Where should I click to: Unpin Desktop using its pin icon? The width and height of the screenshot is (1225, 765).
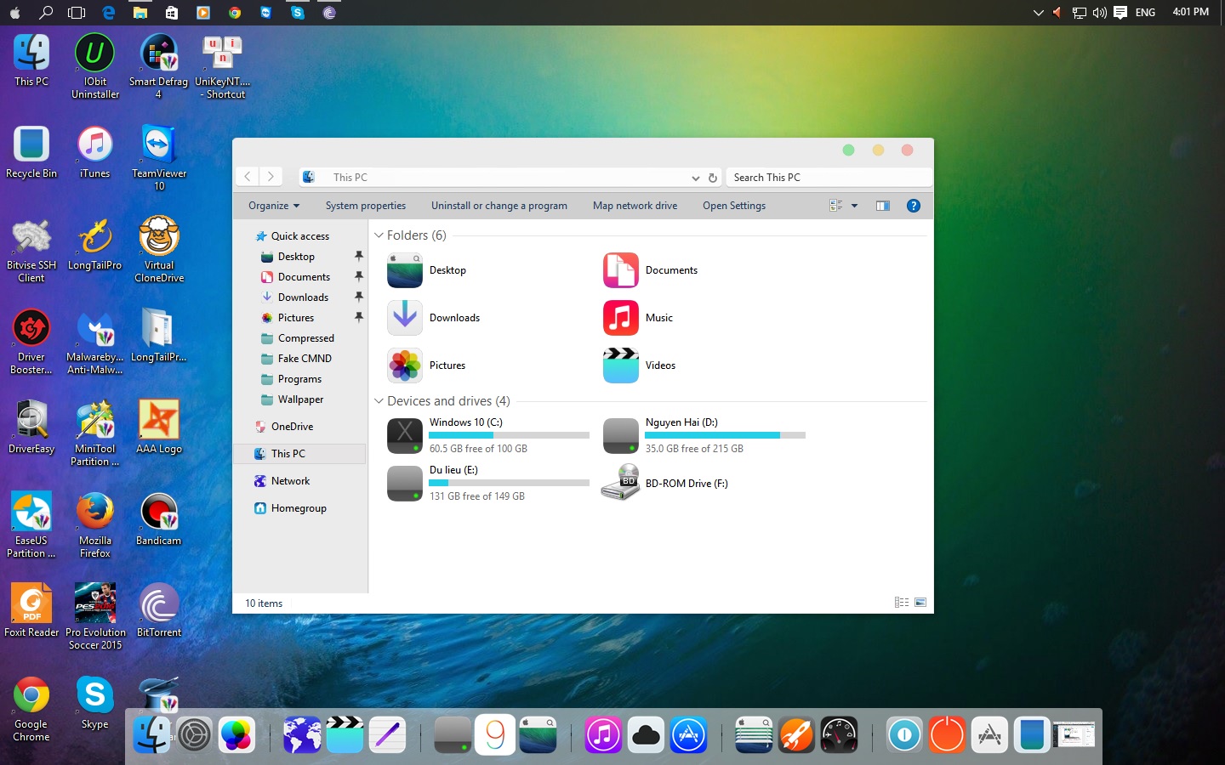click(359, 256)
